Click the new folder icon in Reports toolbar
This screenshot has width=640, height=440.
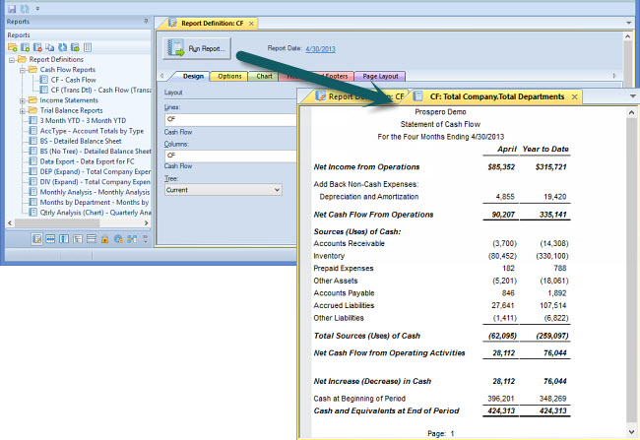(13, 46)
